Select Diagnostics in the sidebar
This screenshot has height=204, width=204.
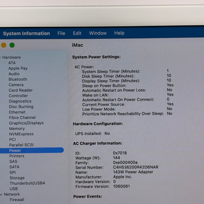(x=20, y=101)
